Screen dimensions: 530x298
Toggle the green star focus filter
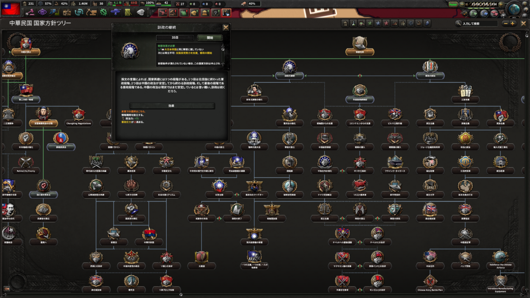click(x=370, y=23)
